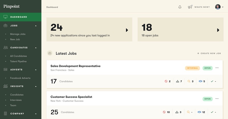Expand the user account dropdown arrow
The image size is (228, 119).
click(x=223, y=7)
